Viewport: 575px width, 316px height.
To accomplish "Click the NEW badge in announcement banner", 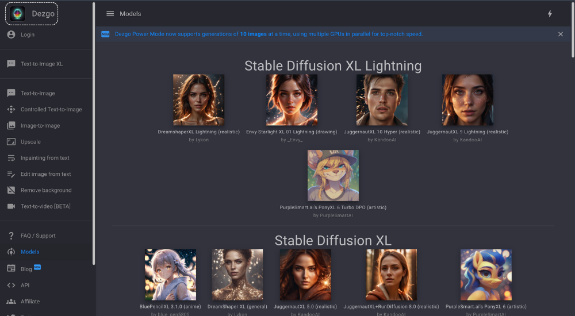I will coord(105,34).
